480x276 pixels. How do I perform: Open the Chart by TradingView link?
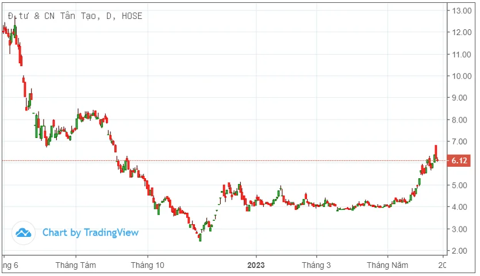click(90, 233)
